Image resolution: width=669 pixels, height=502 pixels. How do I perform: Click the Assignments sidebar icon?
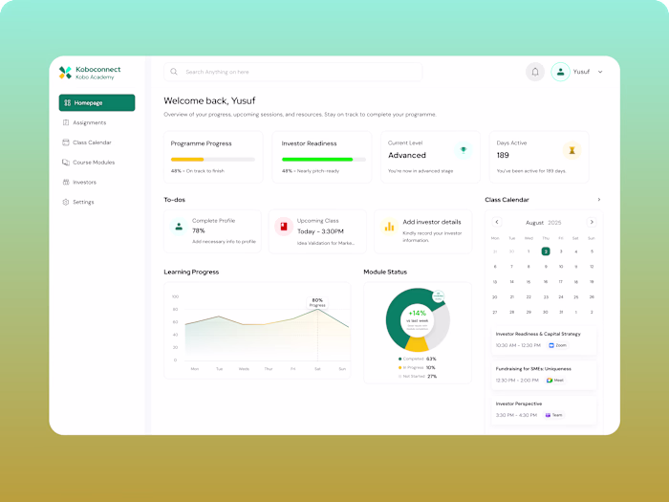[x=66, y=122]
